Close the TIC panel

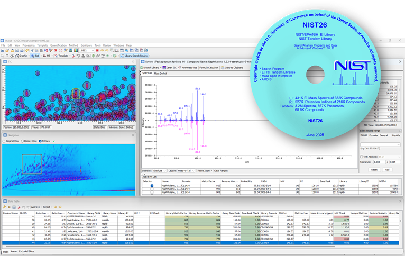tap(133, 62)
